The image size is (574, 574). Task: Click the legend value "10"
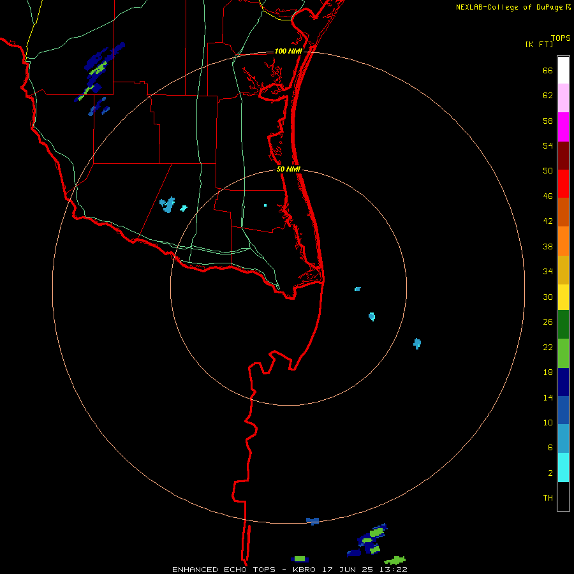coord(548,422)
